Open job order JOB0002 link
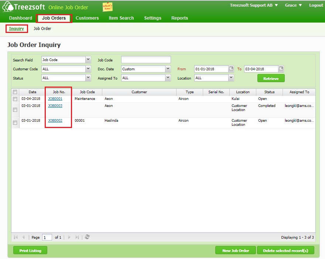Image resolution: width=325 pixels, height=259 pixels. (55, 121)
